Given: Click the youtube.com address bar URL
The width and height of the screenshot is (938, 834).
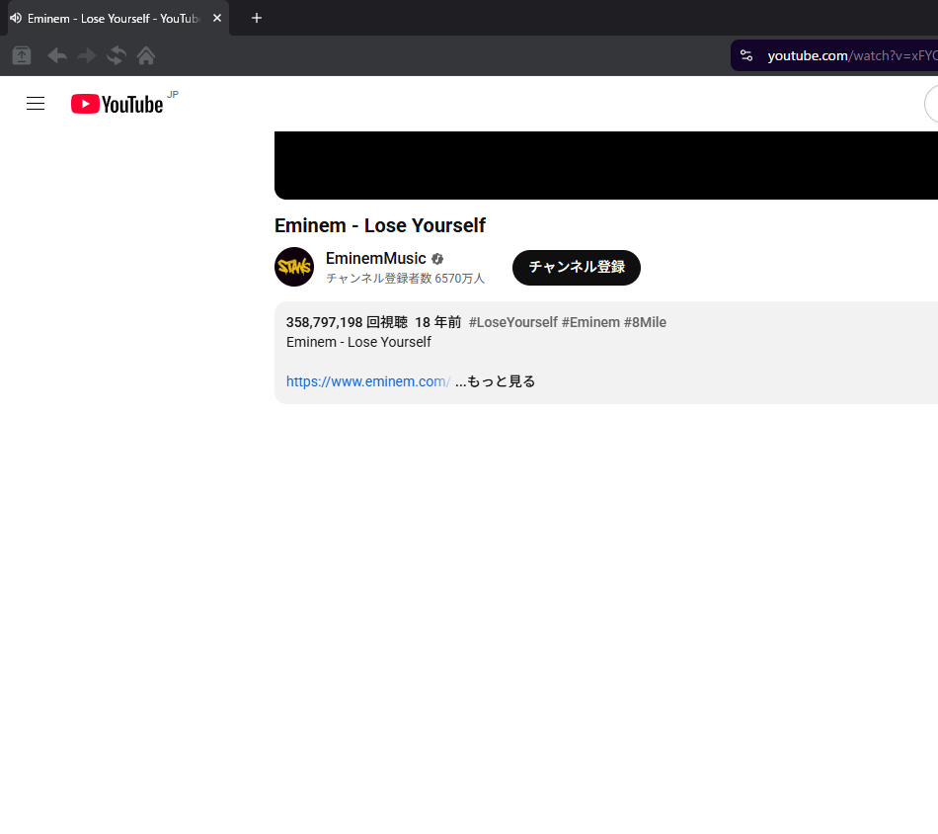Looking at the screenshot, I should click(852, 55).
